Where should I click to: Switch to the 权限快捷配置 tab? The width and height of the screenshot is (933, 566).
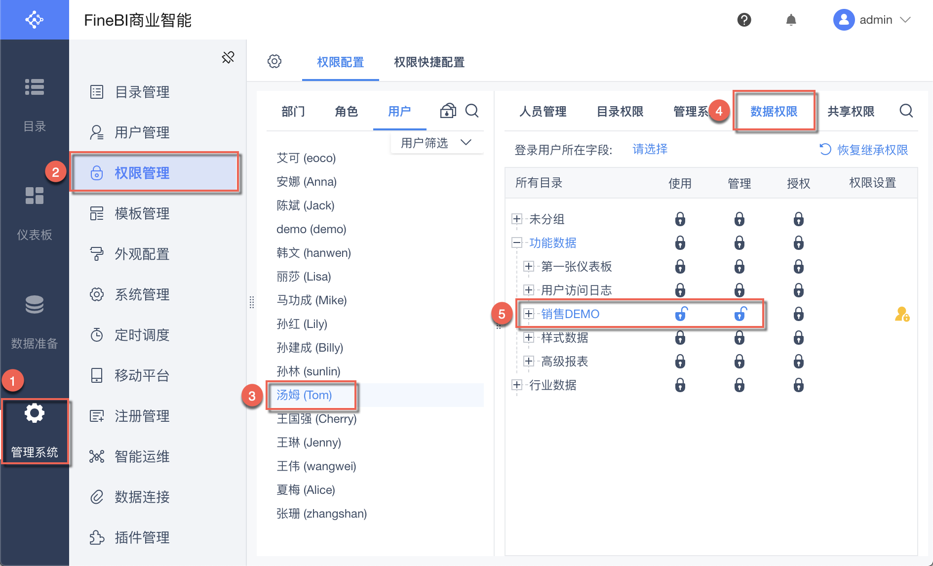pyautogui.click(x=429, y=62)
